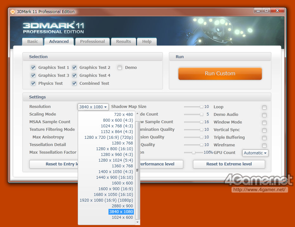Uncheck Graphics Test 1
295x227 pixels.
[x=33, y=68]
